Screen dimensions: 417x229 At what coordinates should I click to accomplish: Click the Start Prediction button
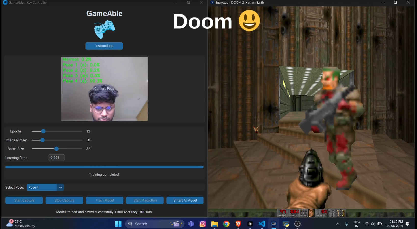pyautogui.click(x=145, y=200)
